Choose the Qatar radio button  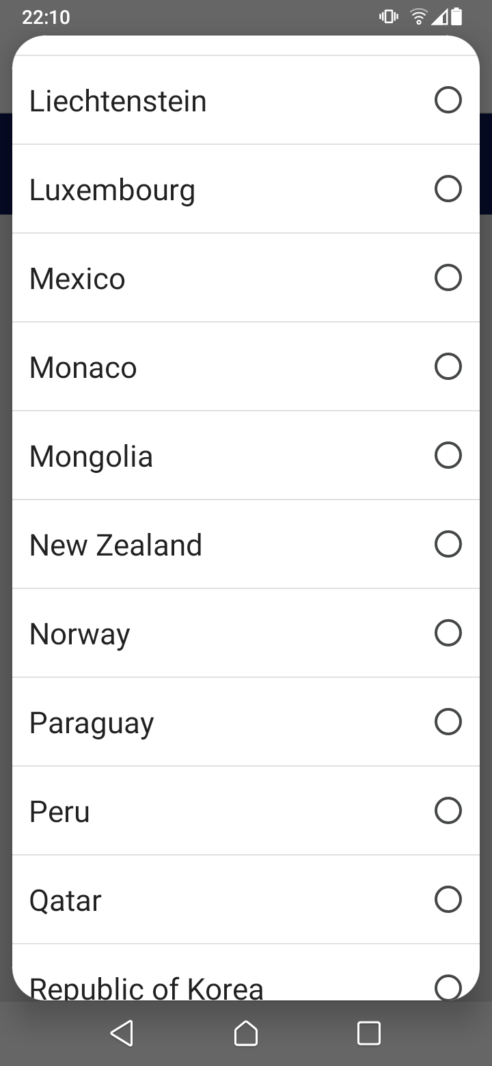tap(448, 899)
